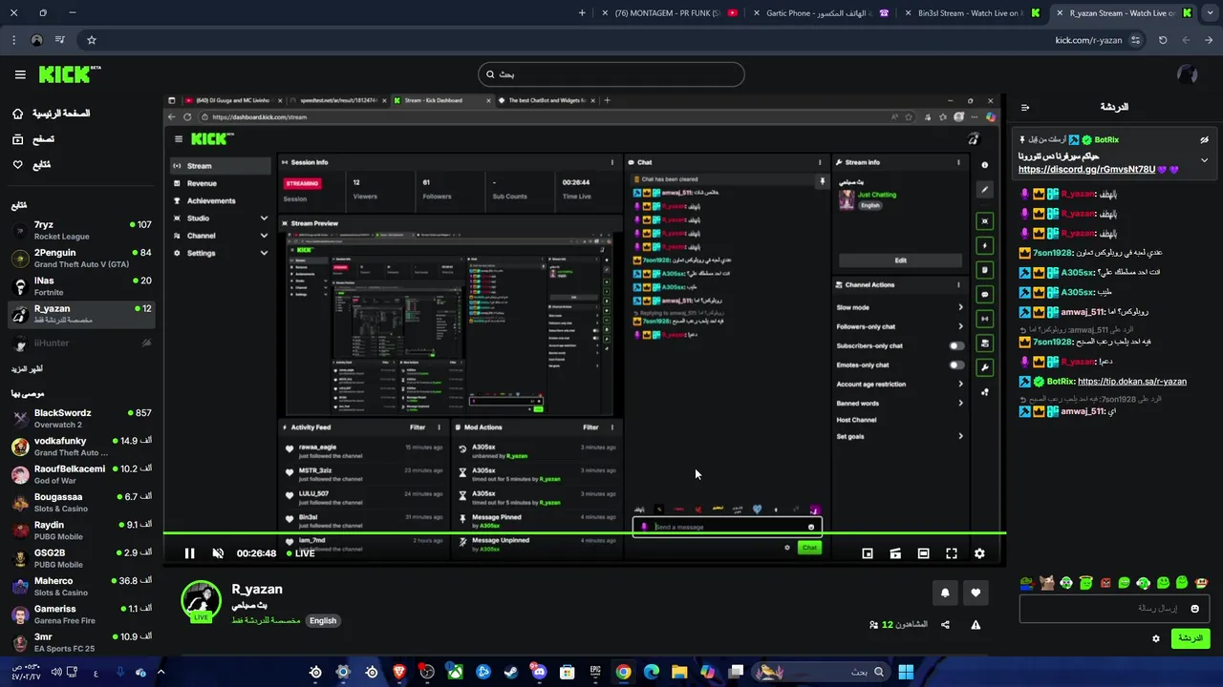Viewport: 1223px width, 687px height.
Task: Open video player settings gear
Action: (x=979, y=553)
